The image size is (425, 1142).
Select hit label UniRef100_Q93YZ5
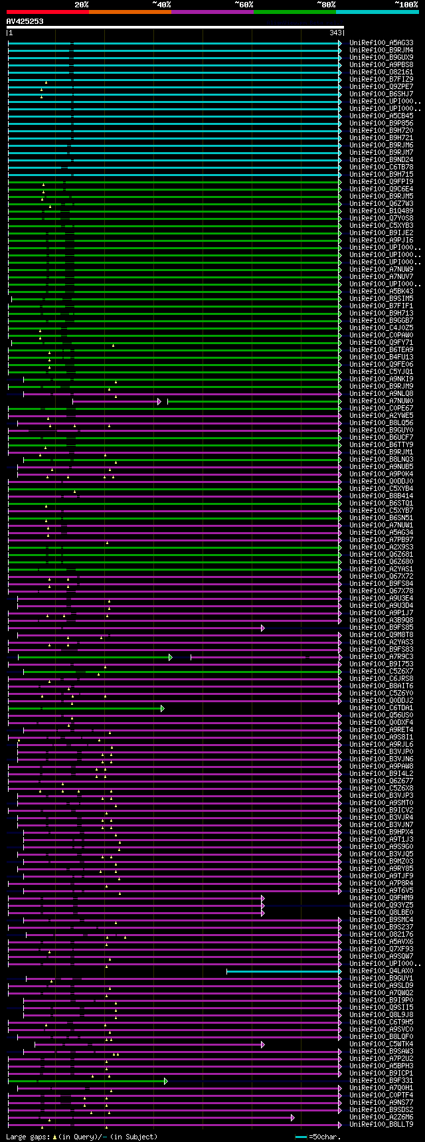tap(381, 905)
